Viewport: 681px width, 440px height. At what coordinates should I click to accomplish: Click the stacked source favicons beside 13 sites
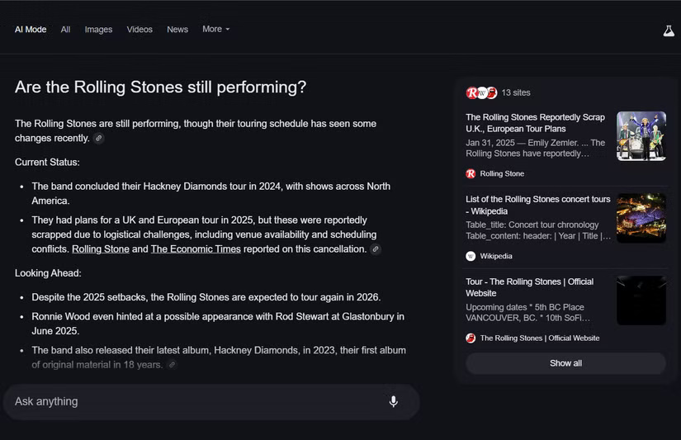[481, 92]
